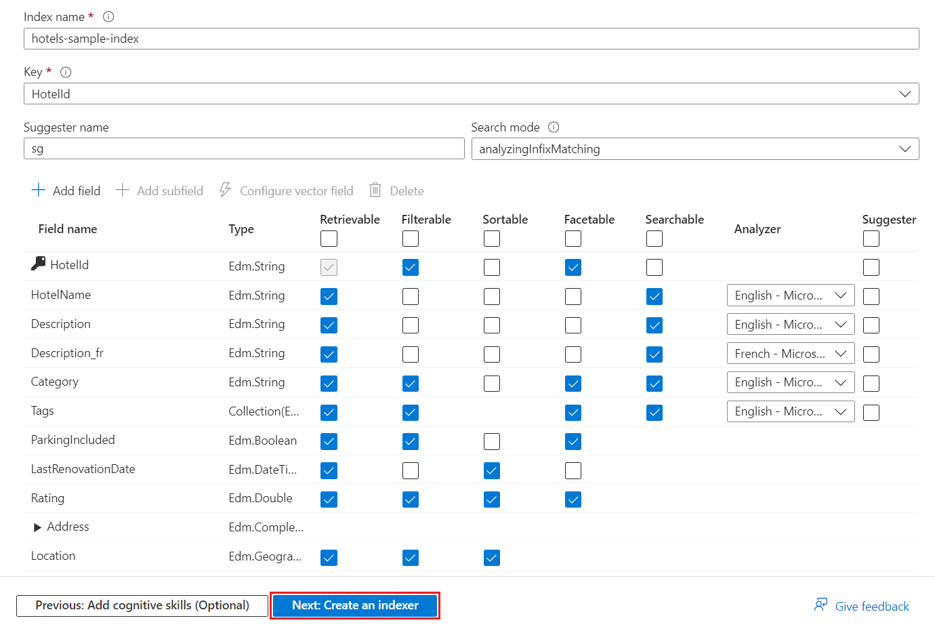
Task: Click the Suggester name input field
Action: click(x=244, y=149)
